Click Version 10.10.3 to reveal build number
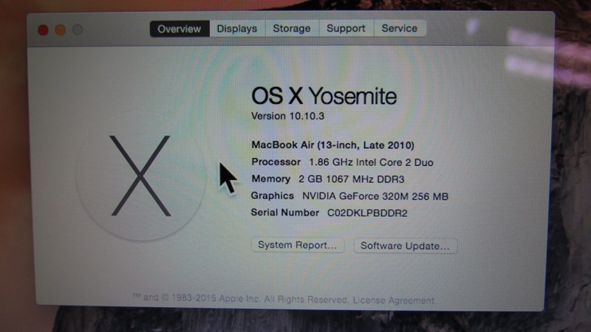Viewport: 591px width, 332px height. (287, 116)
